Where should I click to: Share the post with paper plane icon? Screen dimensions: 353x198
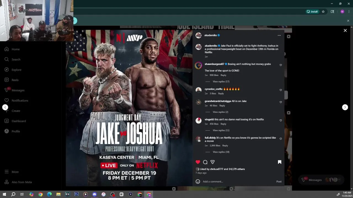[x=212, y=162]
